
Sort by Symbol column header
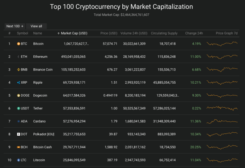[x=23, y=33]
